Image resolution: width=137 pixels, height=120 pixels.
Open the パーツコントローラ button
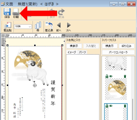[x=118, y=52]
